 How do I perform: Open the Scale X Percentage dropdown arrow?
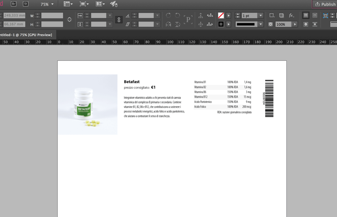(110, 15)
